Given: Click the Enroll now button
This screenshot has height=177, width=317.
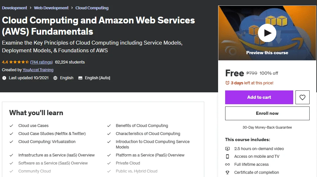Looking at the screenshot, I should click(x=267, y=114).
